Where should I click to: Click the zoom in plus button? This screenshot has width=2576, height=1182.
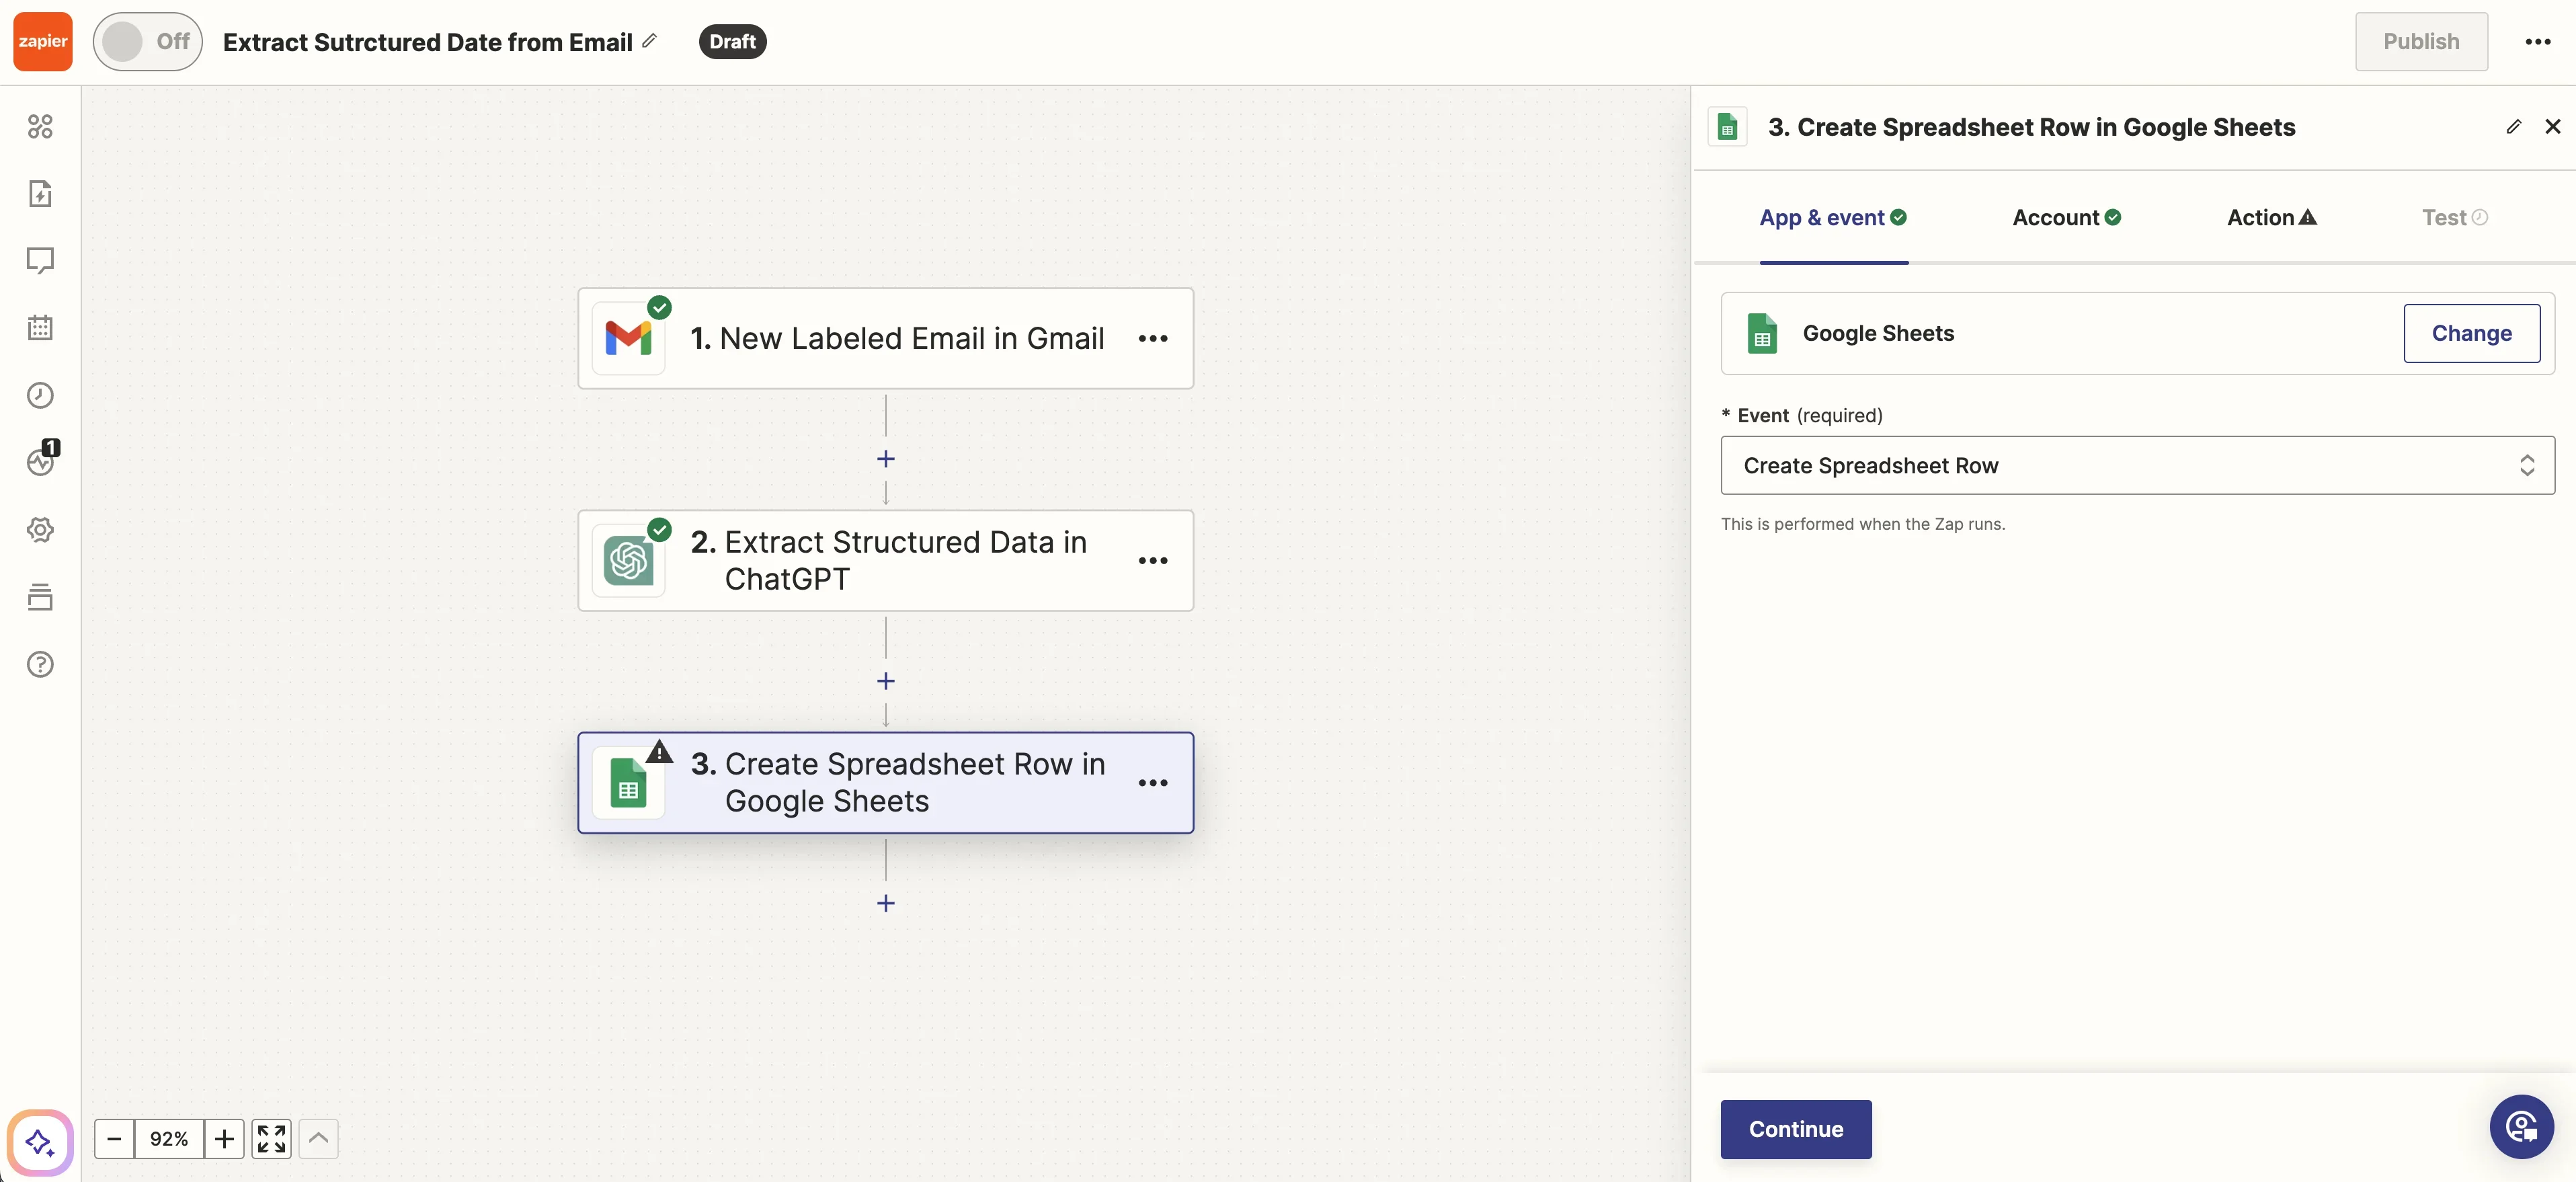click(x=224, y=1138)
